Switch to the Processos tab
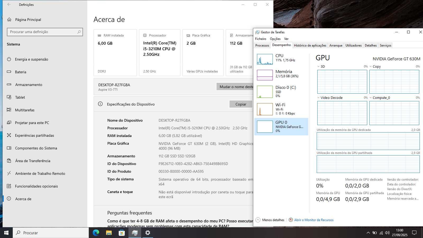 point(262,45)
